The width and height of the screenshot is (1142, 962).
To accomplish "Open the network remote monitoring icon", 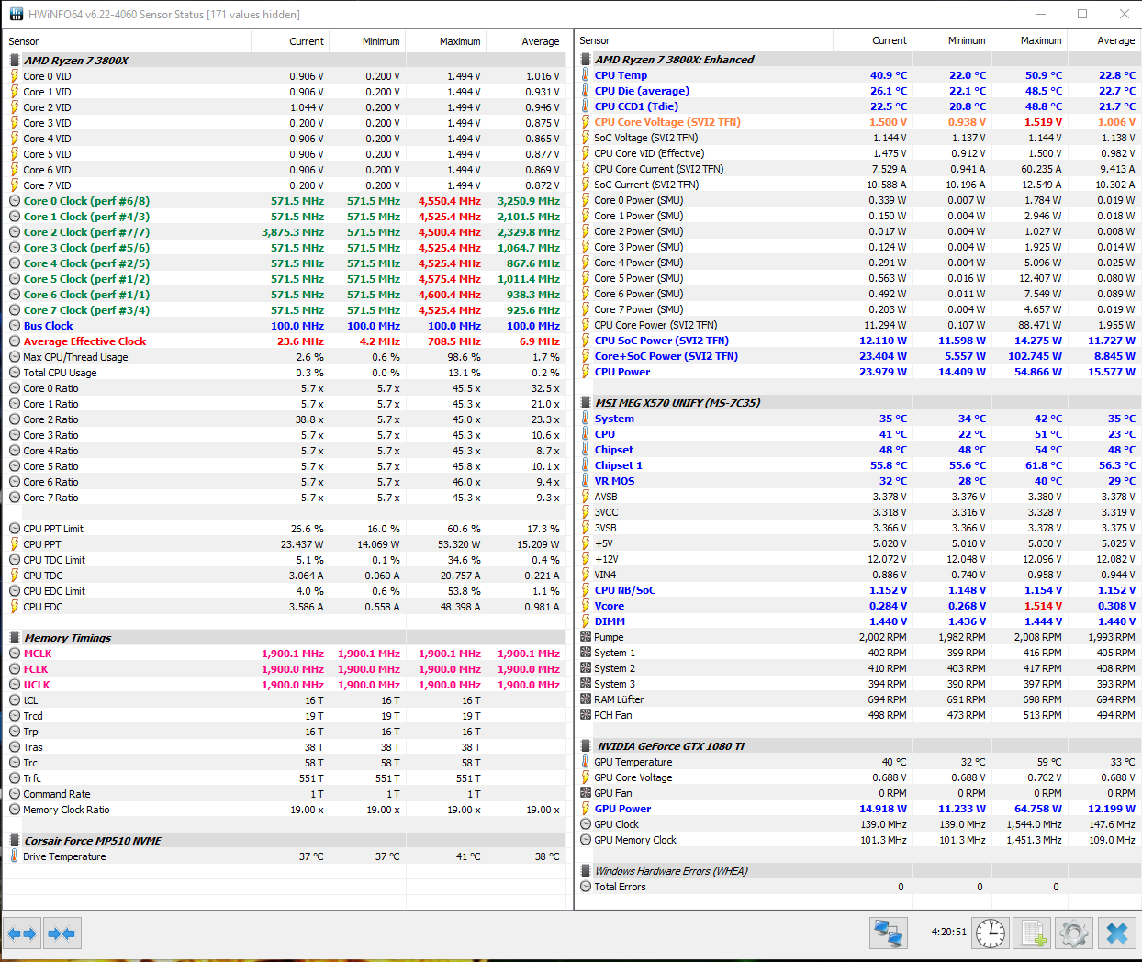I will 889,934.
